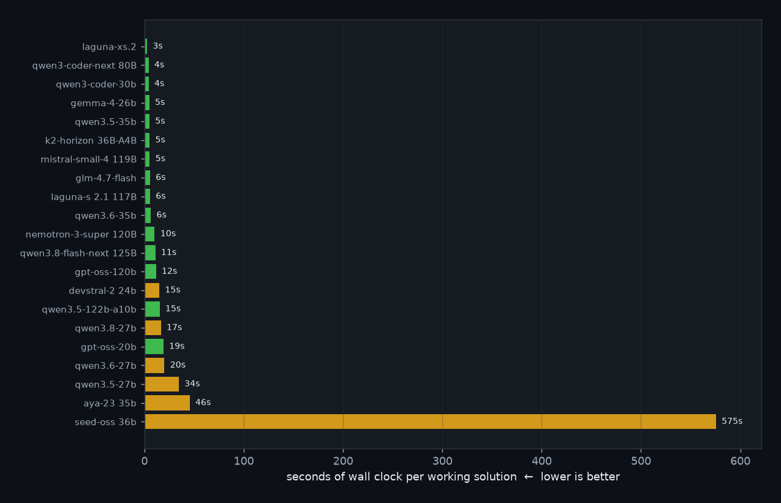Click the x-axis tick label 400
781x503 pixels.
541,460
